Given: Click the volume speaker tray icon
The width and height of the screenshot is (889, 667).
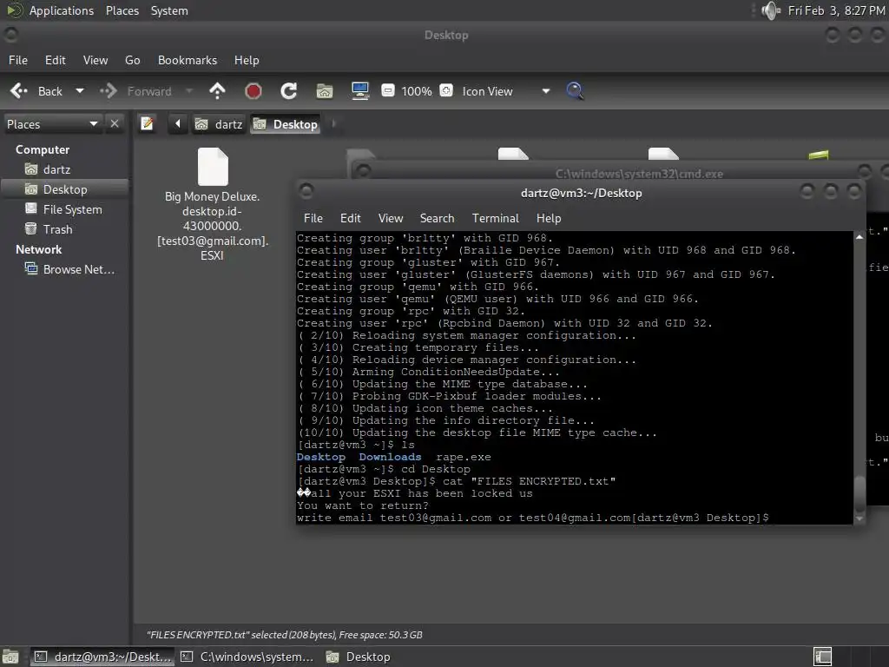Looking at the screenshot, I should pyautogui.click(x=771, y=10).
